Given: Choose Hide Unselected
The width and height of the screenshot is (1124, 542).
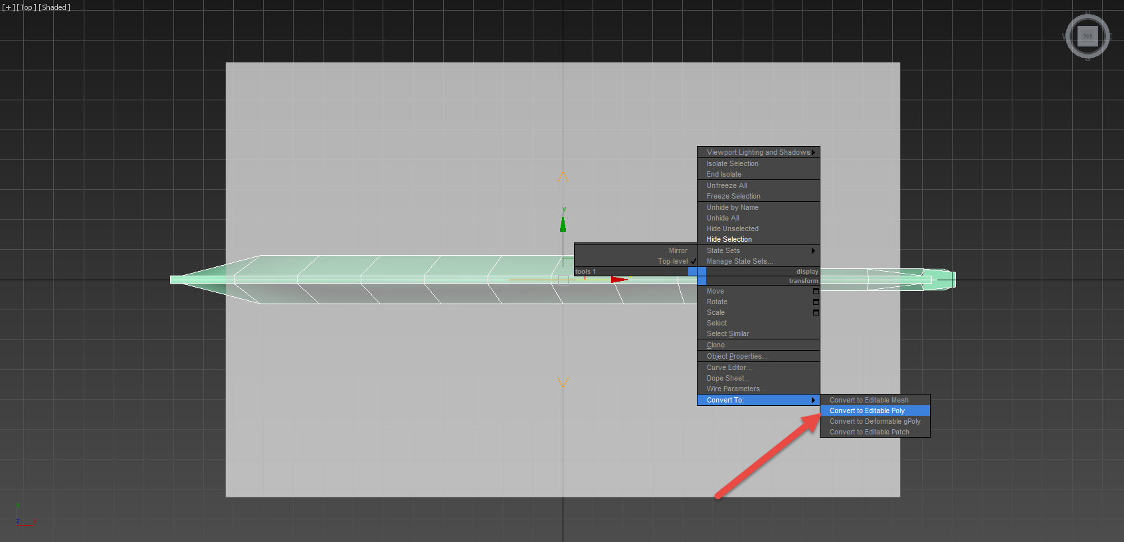Looking at the screenshot, I should (759, 229).
